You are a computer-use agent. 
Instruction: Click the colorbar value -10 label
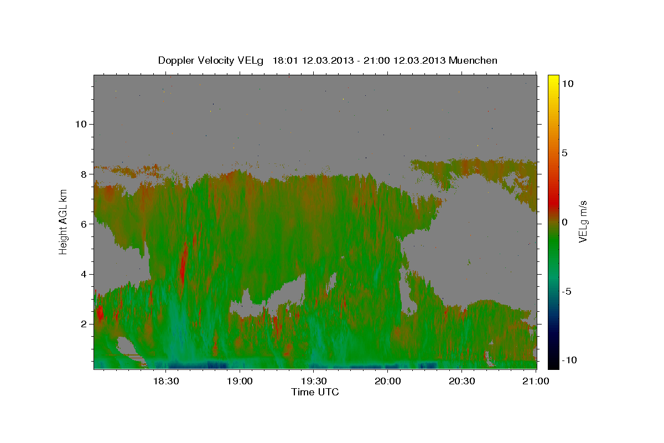point(568,360)
